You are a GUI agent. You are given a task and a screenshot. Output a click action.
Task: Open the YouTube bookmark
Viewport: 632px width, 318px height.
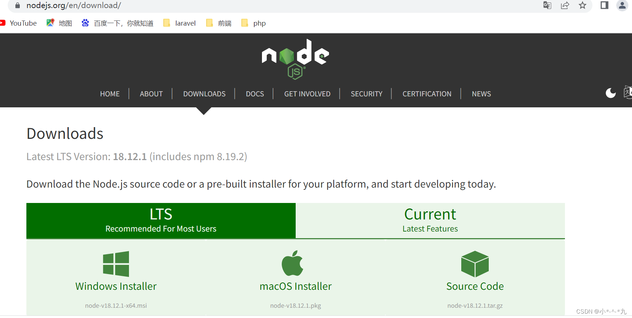[18, 23]
